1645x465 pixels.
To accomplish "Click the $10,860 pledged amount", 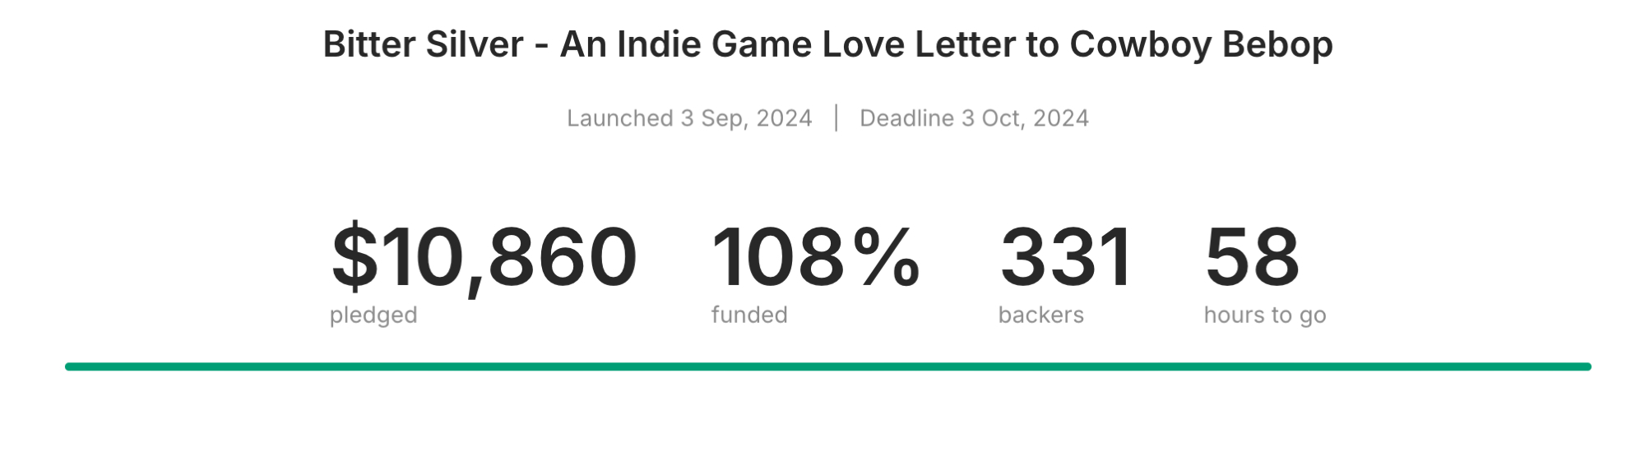I will coord(484,258).
